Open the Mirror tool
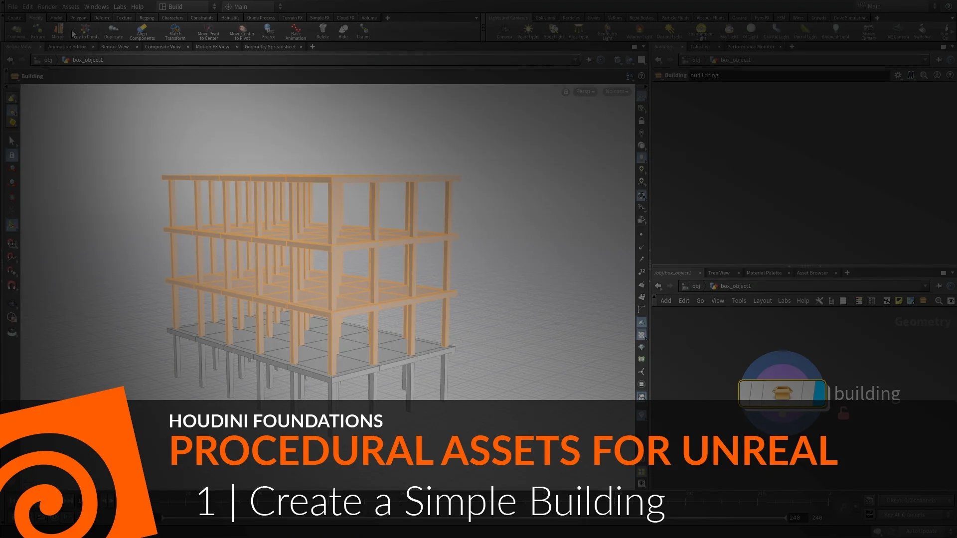The height and width of the screenshot is (538, 957). [58, 31]
